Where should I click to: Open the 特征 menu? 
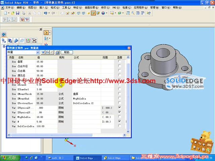click(78, 8)
